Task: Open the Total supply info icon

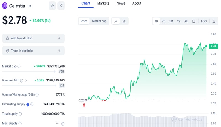Action: [x=20, y=114]
